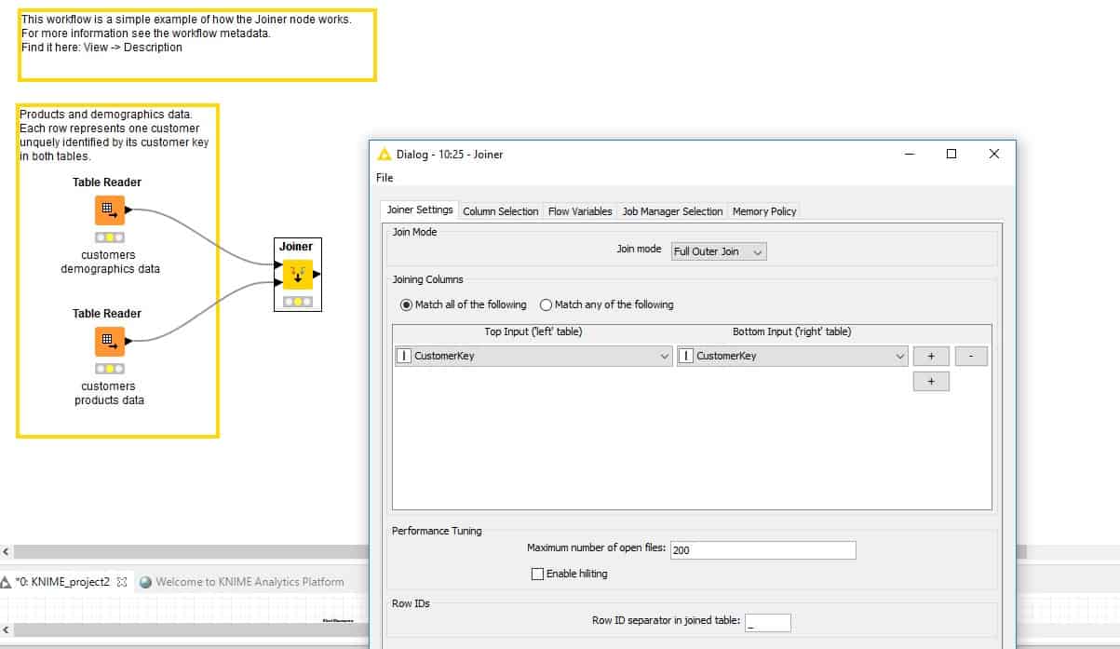Click the plus button beside CustomerKey row
The image size is (1120, 649).
[x=931, y=356]
